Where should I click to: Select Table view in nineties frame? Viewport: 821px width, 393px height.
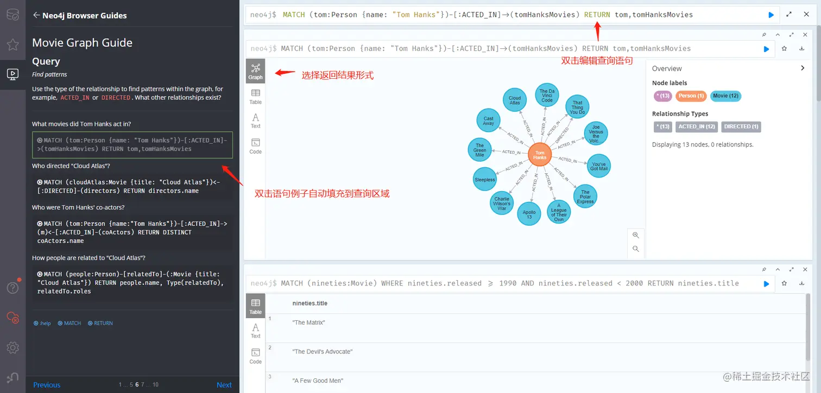(x=255, y=306)
